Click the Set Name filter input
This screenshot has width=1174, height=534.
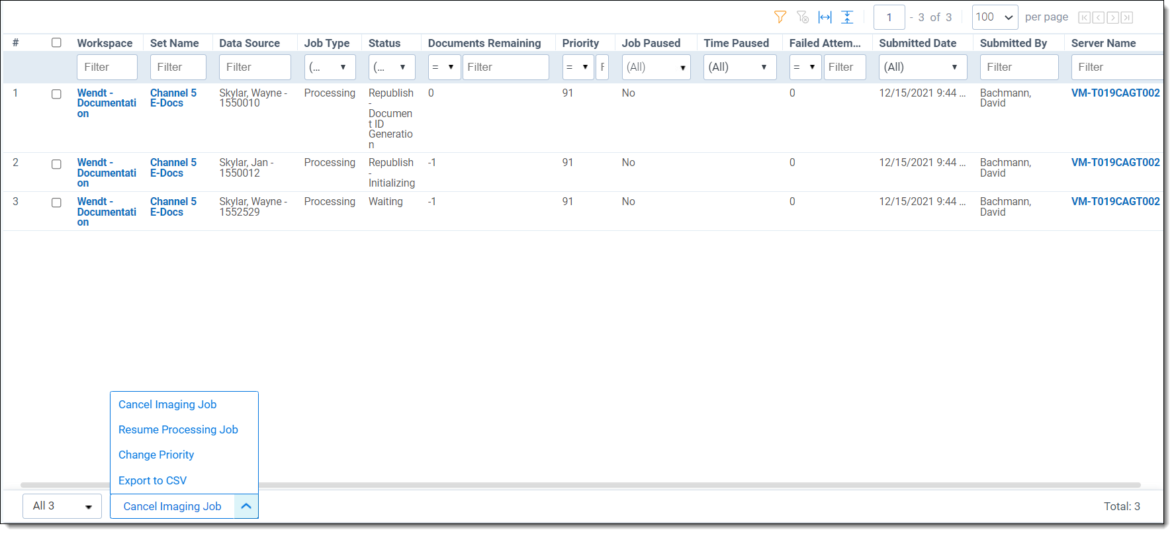[x=178, y=67]
